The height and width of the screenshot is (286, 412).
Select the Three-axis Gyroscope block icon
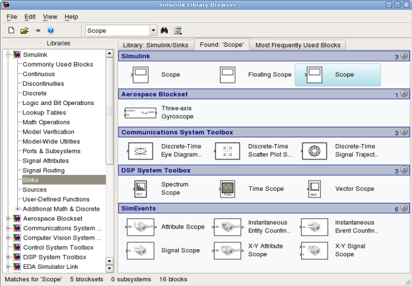pos(141,113)
